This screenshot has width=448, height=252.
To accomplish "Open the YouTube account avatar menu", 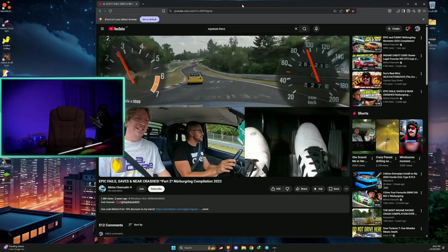I will [x=417, y=29].
